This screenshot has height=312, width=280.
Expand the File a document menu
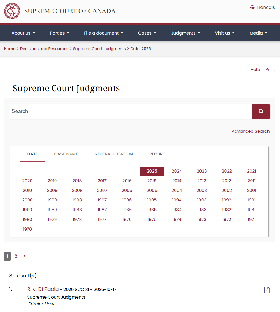(103, 33)
